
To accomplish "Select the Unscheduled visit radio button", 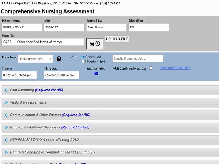I will point(83,62).
